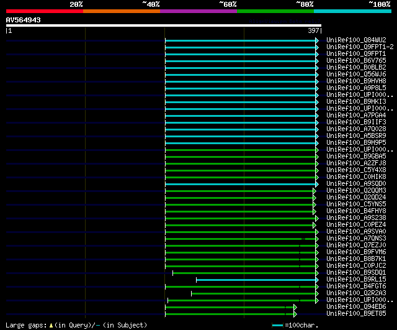Open the UniRef100_B9H9P5 hit entry

click(356, 143)
